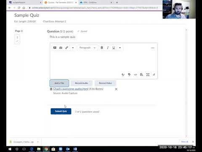Open the more text styles dropdown after Underline
The image size is (202, 152).
(x=120, y=48)
